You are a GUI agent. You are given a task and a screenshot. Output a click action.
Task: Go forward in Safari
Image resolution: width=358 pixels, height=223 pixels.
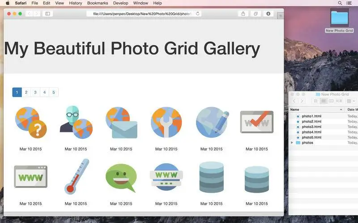click(x=37, y=14)
